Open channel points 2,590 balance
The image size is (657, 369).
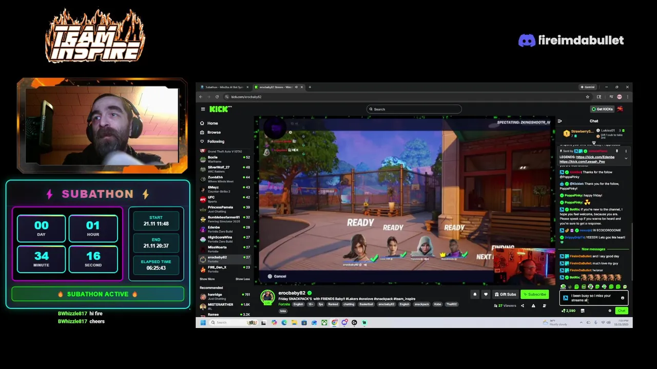point(569,311)
